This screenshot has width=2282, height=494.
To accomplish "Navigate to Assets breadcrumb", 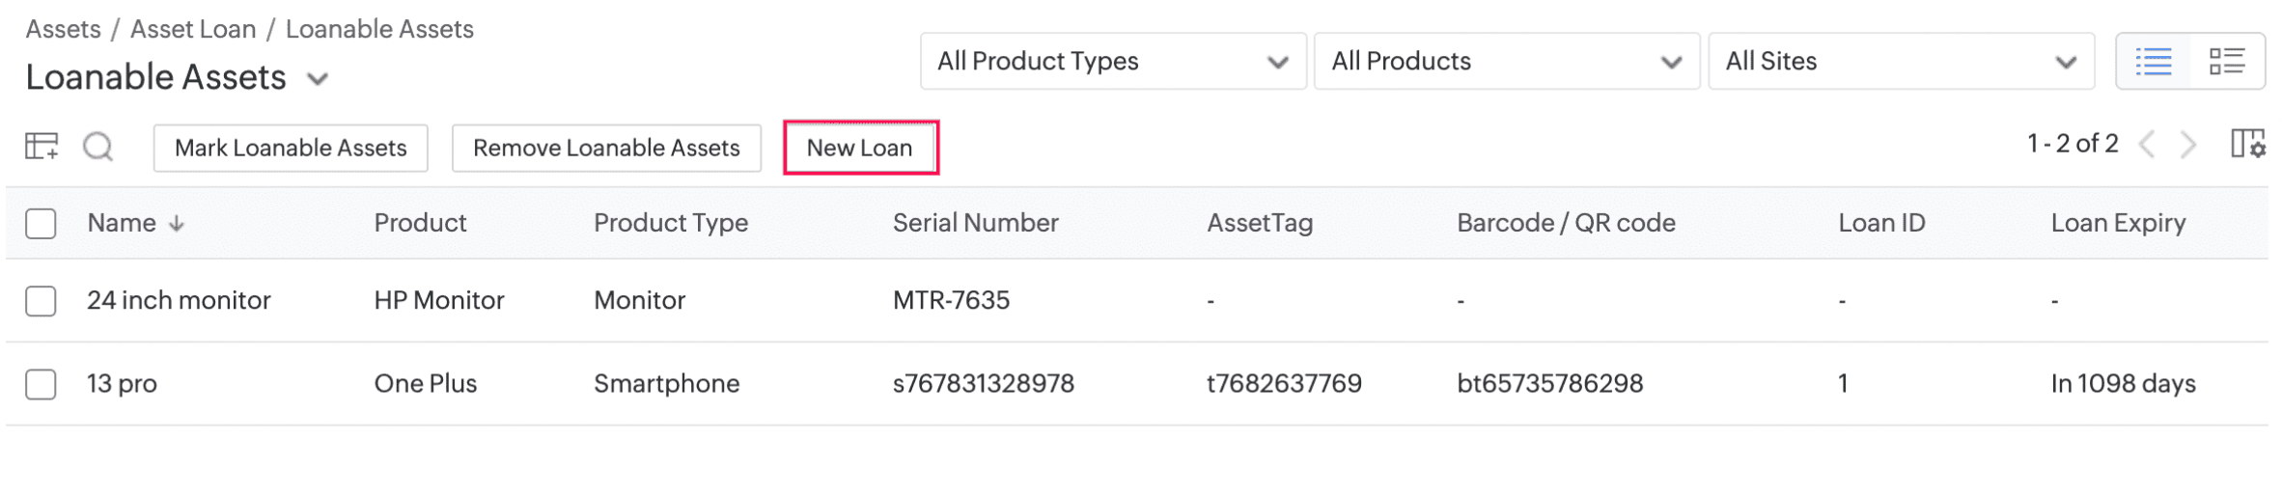I will click(63, 29).
